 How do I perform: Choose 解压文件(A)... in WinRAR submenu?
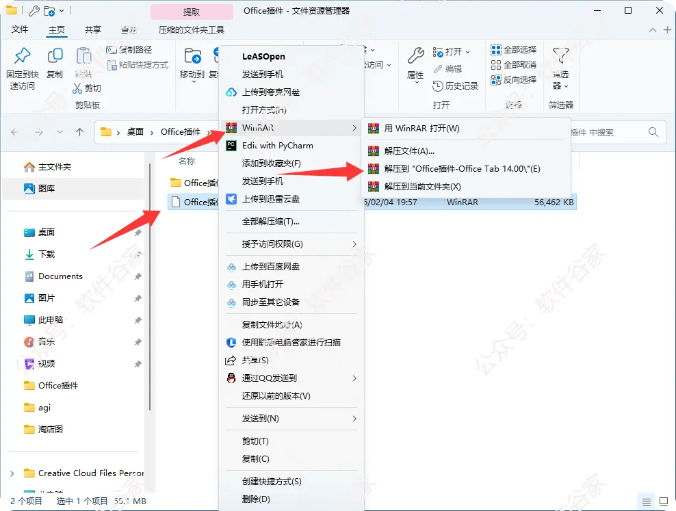(466, 151)
